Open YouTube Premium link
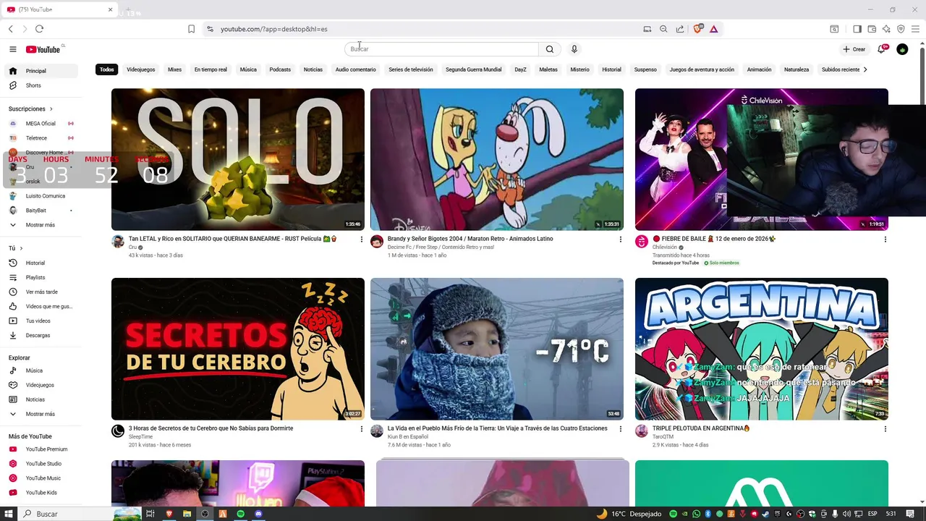 point(43,449)
